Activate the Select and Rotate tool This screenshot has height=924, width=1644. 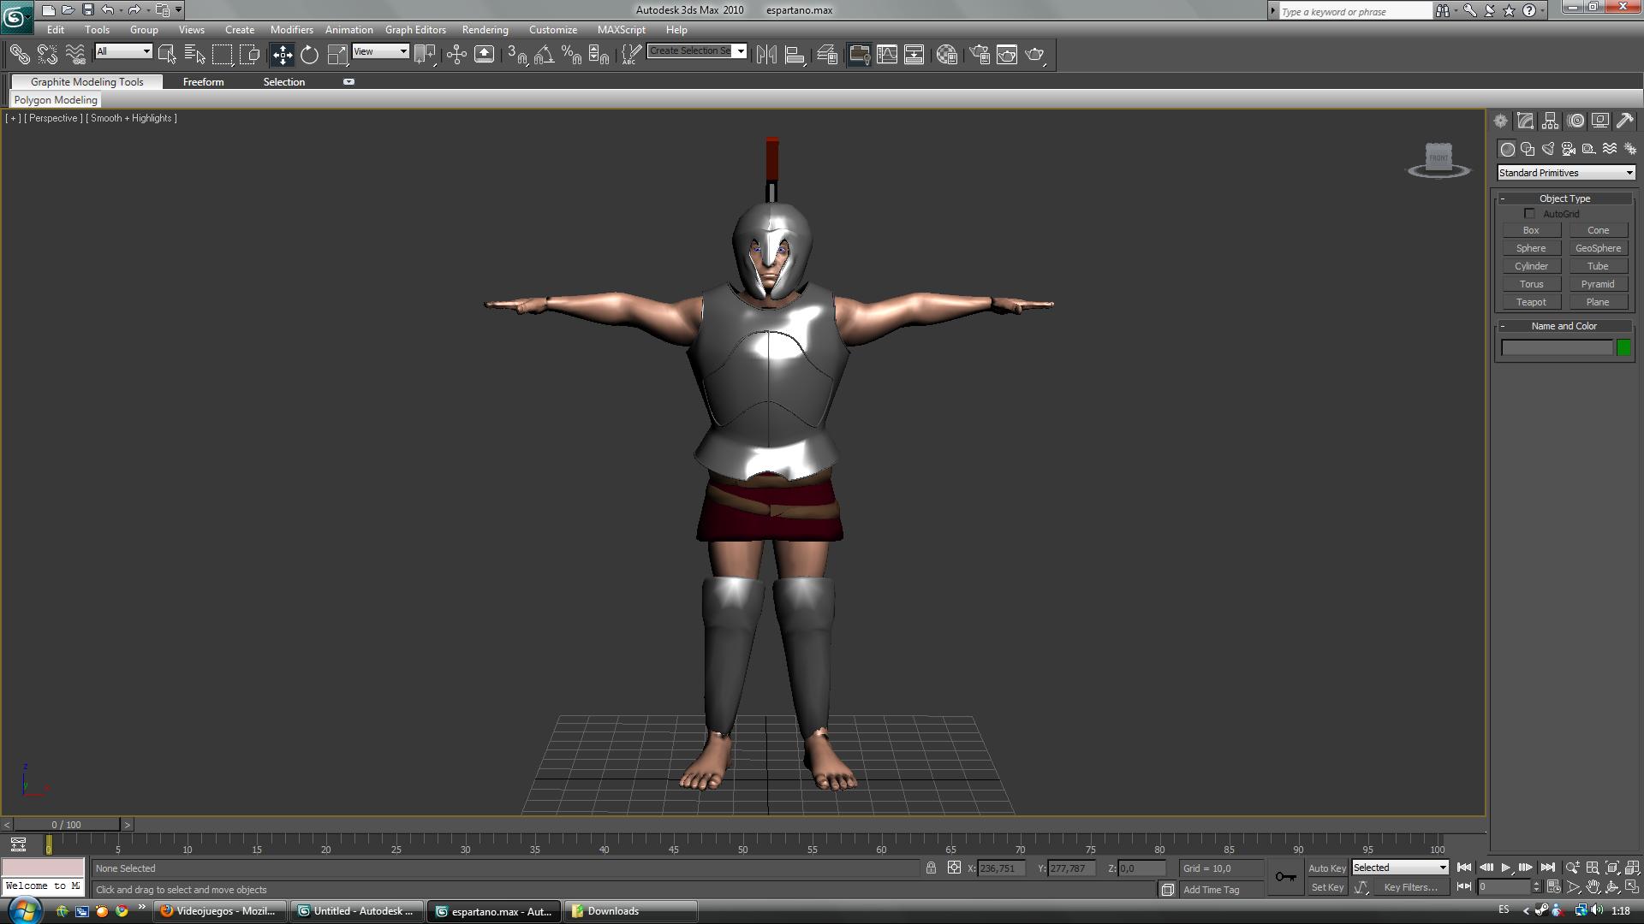(309, 55)
